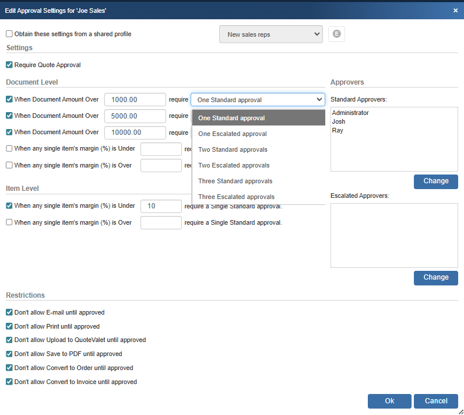The height and width of the screenshot is (415, 464).
Task: Toggle Don't allow E-mail until approved
Action: coord(9,313)
